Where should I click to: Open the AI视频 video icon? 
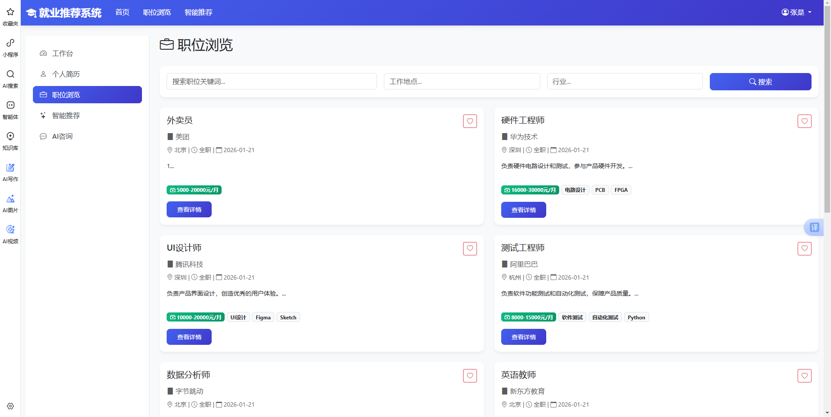click(10, 229)
